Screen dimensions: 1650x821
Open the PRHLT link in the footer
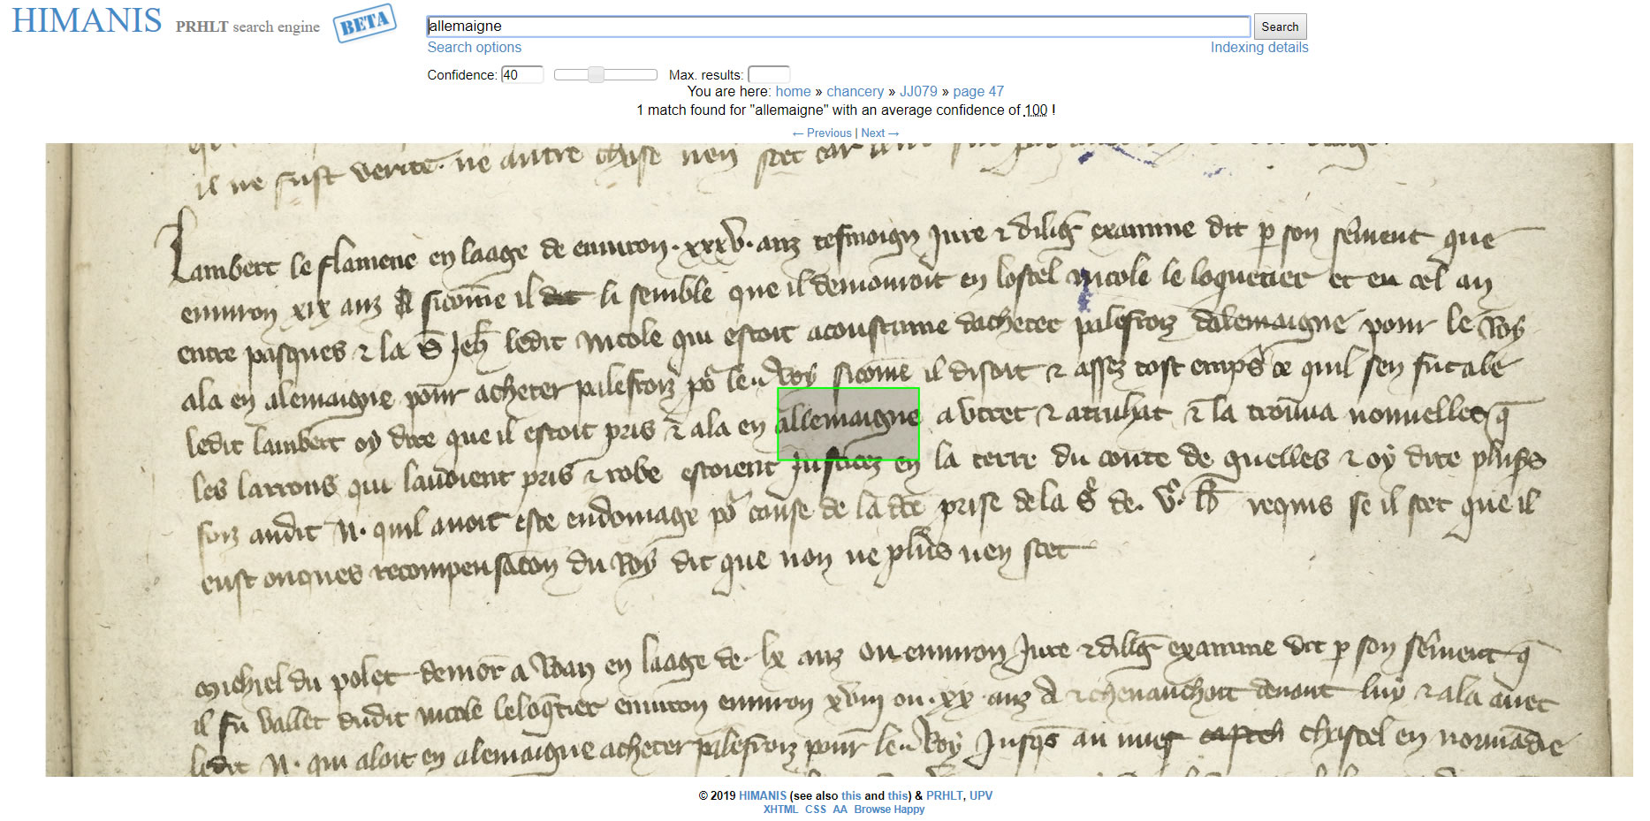(x=944, y=796)
